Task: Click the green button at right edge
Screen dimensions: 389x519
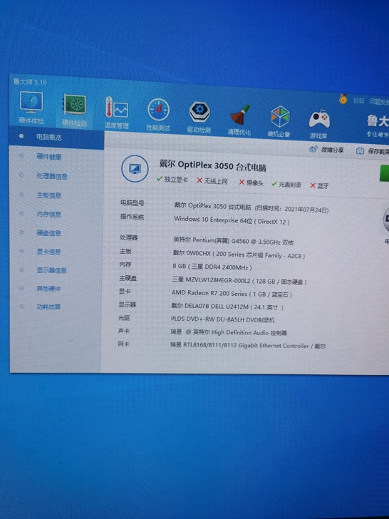Action: tap(385, 173)
